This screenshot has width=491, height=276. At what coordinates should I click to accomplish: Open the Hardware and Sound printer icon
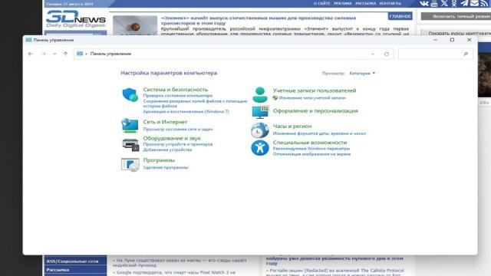click(130, 145)
